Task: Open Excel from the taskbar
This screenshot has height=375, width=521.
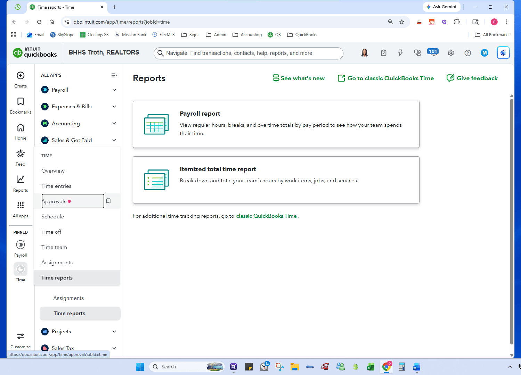Action: pyautogui.click(x=371, y=367)
